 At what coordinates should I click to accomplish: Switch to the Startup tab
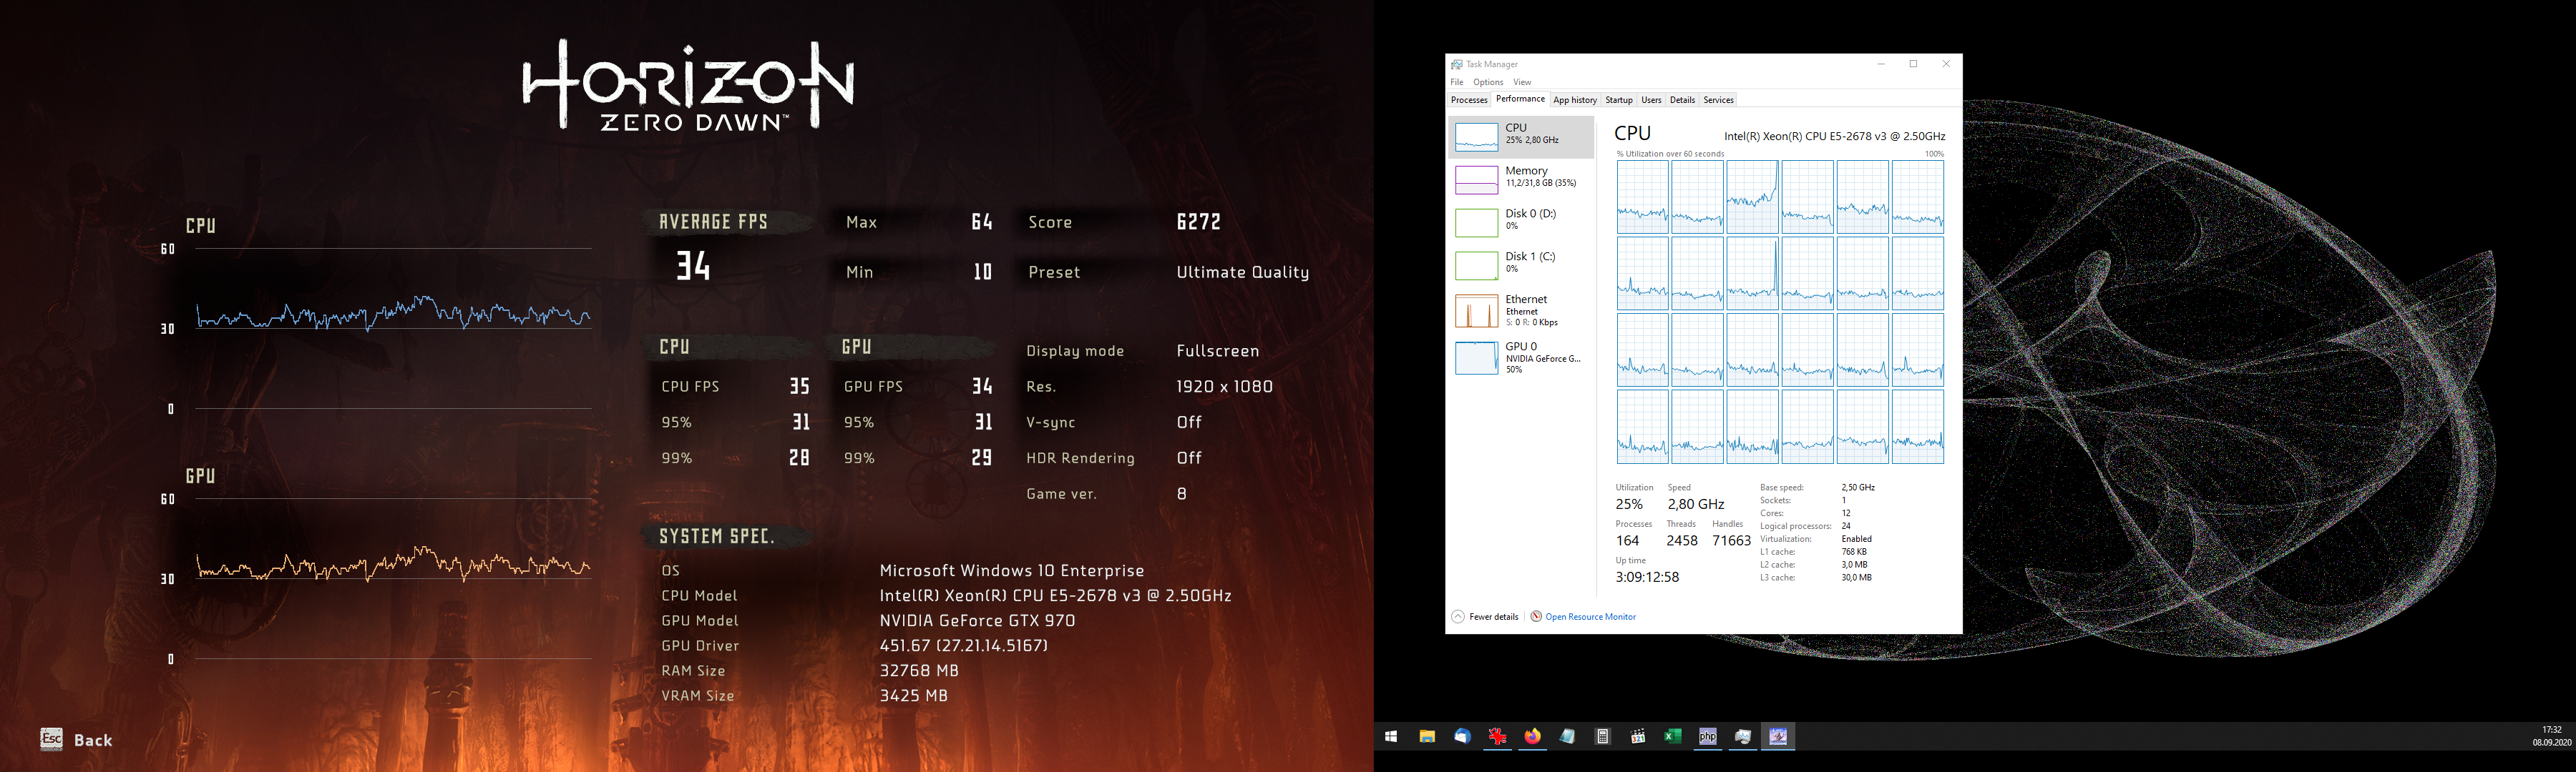[x=1618, y=100]
